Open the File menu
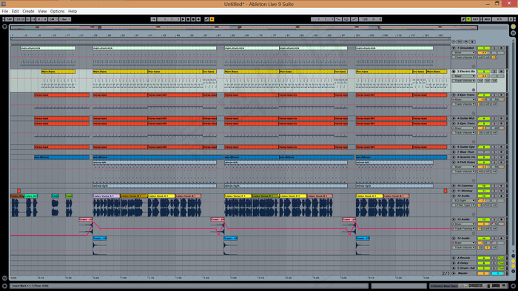The image size is (518, 291). pyautogui.click(x=5, y=11)
